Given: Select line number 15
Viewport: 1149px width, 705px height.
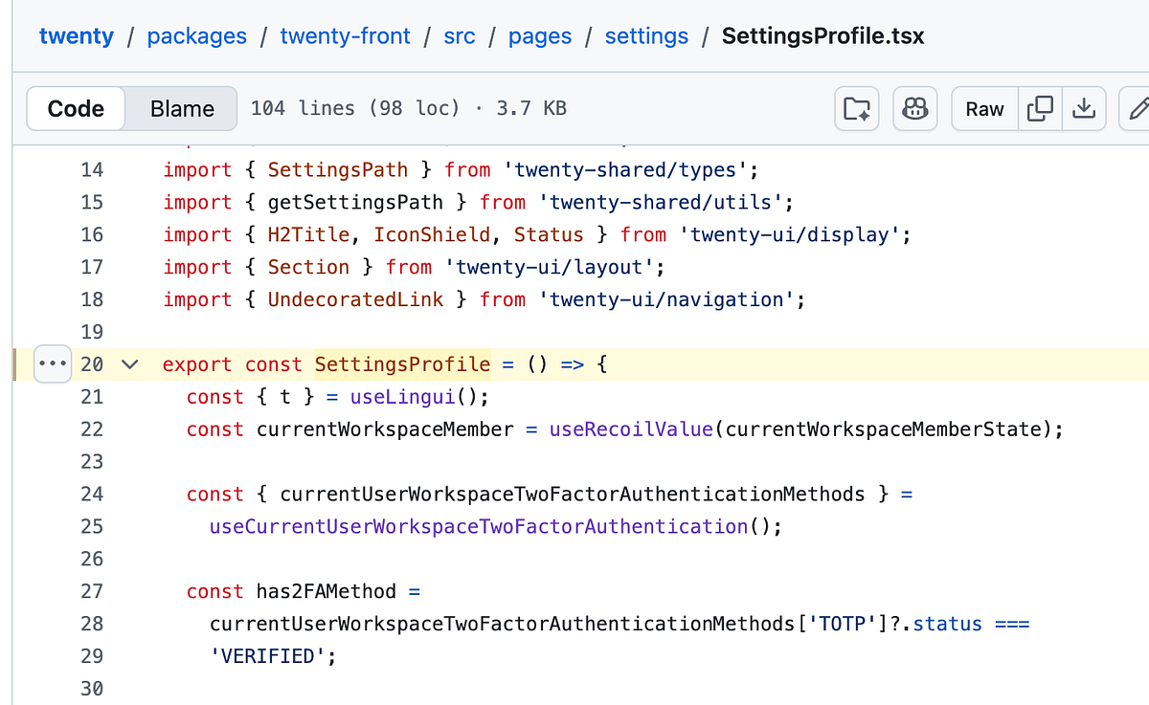Looking at the screenshot, I should point(92,203).
